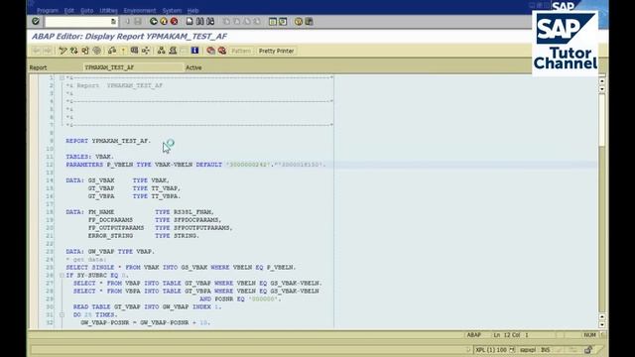Click the editor scrollbar bottom down arrow
Viewport: 635px width, 357px height.
tap(602, 324)
